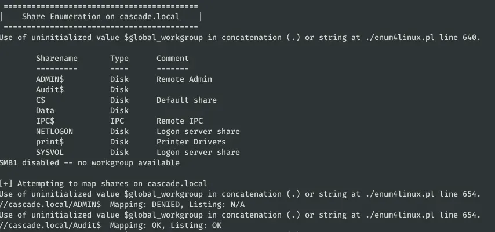
Task: Click the Remote Admin comment text
Action: 184,79
